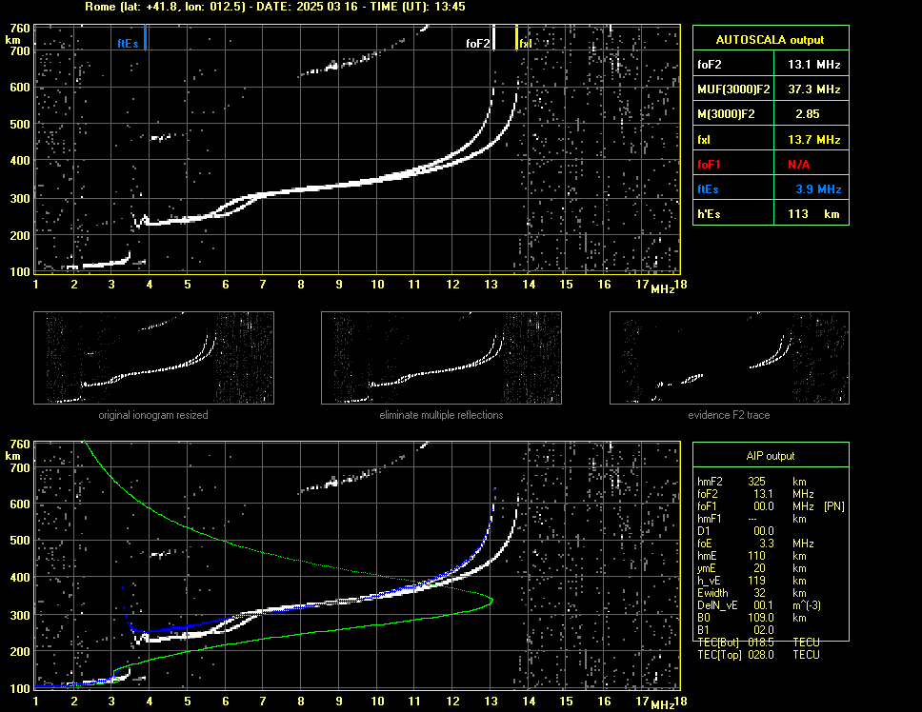
Task: Select the h_vE 119 km row
Action: tap(752, 581)
